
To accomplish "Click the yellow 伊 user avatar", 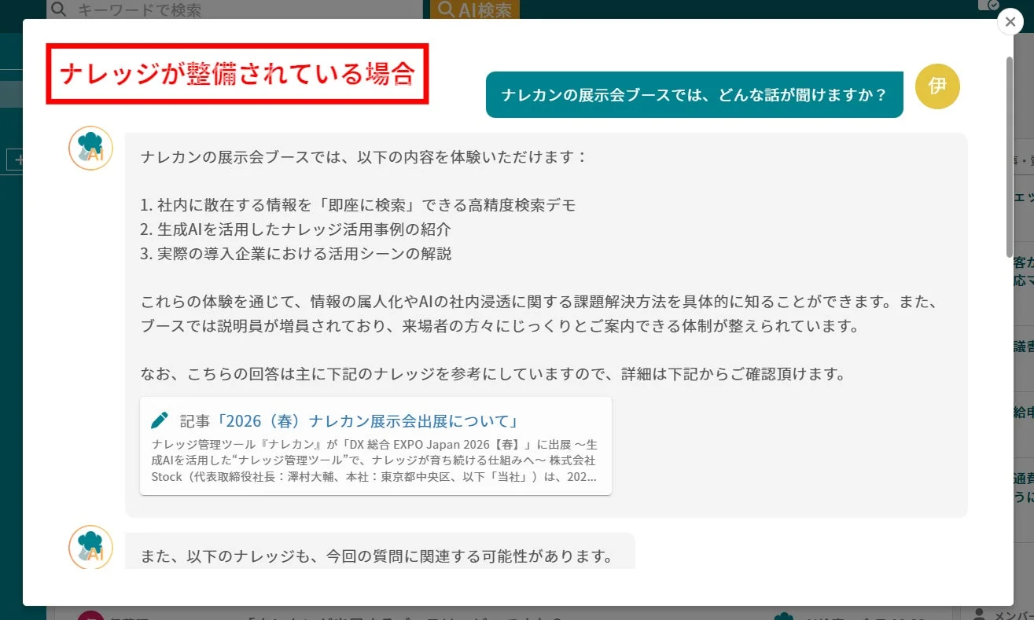I will click(x=937, y=86).
